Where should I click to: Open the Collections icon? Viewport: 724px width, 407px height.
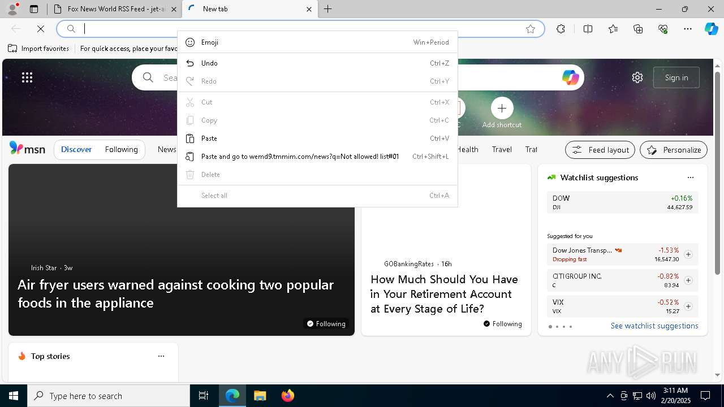point(638,29)
